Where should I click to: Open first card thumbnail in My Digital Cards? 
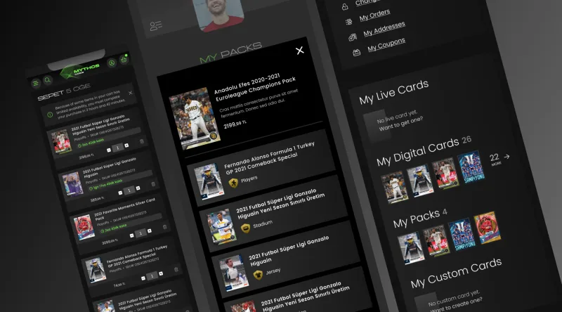pyautogui.click(x=395, y=188)
